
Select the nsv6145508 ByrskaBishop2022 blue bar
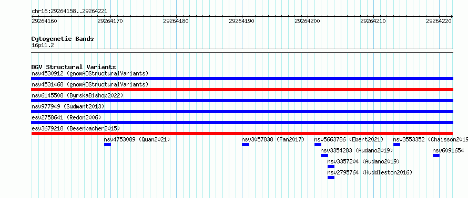[x=242, y=101]
